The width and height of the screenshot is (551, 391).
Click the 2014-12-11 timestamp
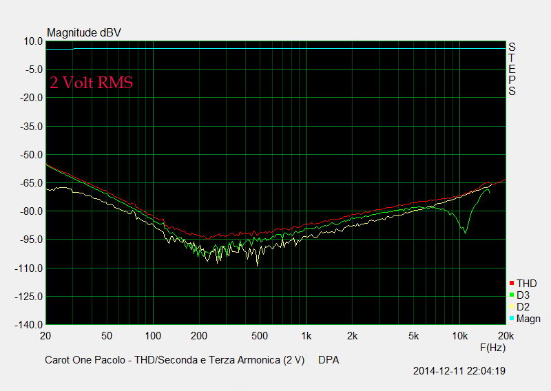[459, 371]
